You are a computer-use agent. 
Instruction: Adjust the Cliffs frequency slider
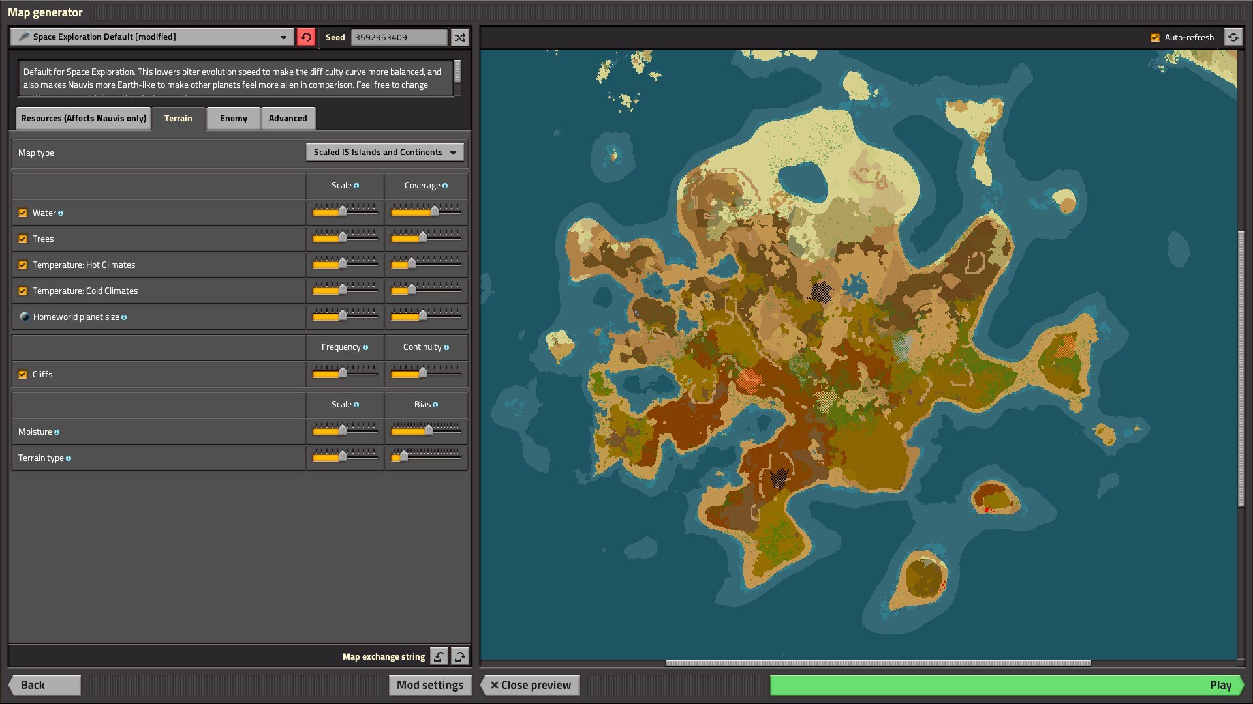pos(345,373)
